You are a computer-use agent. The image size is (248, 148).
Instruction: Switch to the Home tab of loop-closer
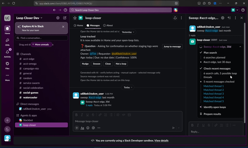point(78,25)
